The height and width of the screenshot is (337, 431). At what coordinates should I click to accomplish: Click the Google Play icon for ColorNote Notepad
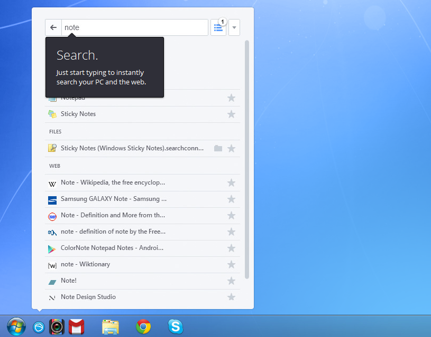52,248
